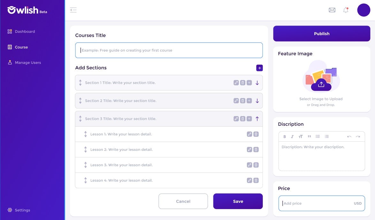The width and height of the screenshot is (375, 220).
Task: Click the upload icon in Feature Image
Action: [x=321, y=84]
